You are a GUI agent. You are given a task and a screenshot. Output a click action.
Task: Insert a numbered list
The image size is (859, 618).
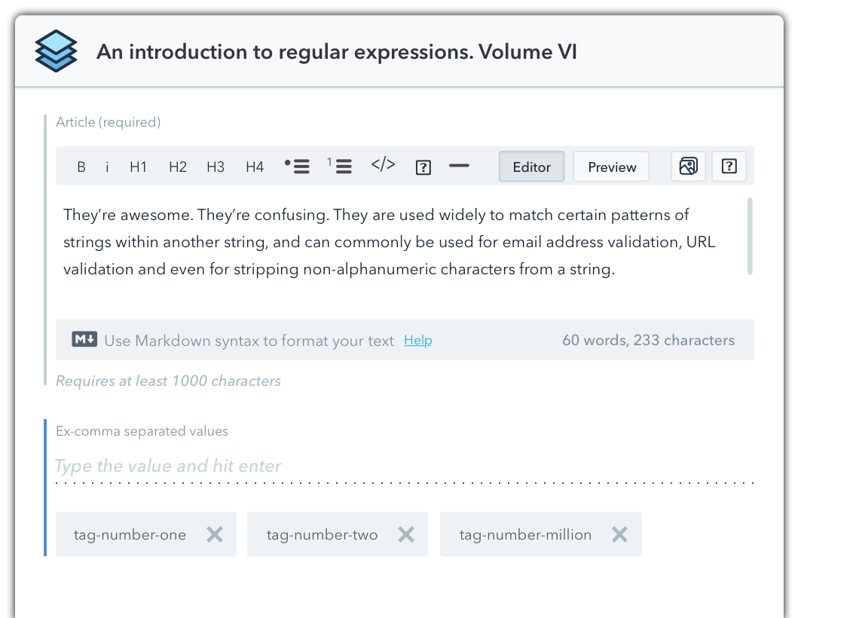tap(340, 166)
